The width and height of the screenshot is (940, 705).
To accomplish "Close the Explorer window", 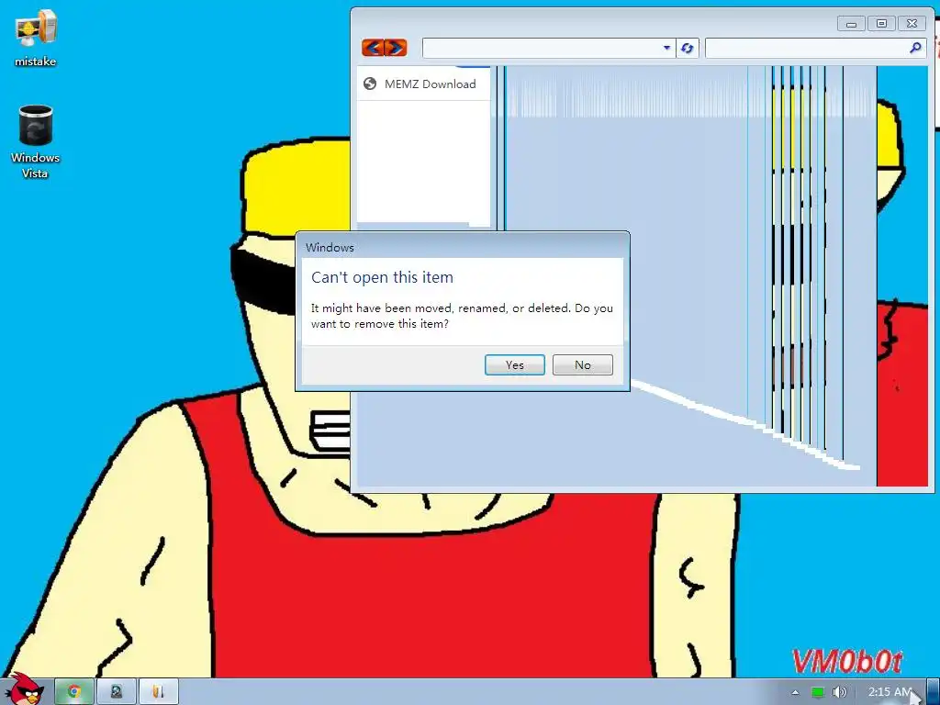I will (x=912, y=24).
